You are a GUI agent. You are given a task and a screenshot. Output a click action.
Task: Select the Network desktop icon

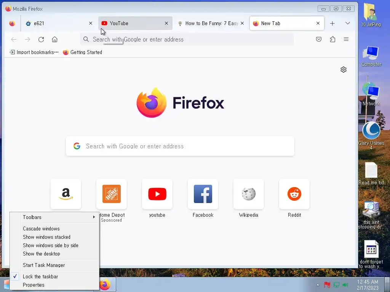click(x=371, y=94)
